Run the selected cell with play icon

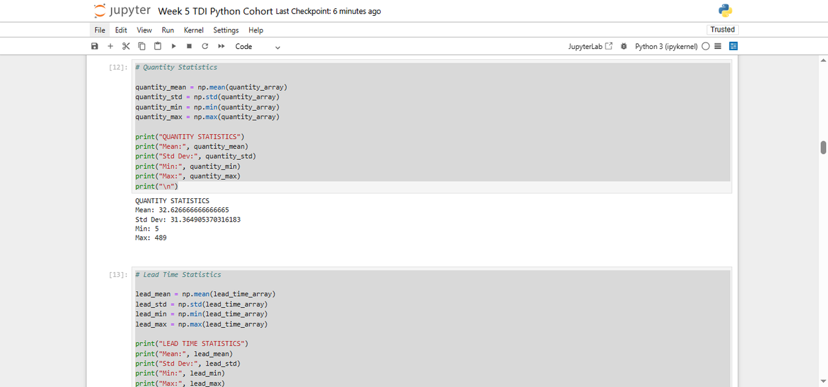pyautogui.click(x=173, y=46)
